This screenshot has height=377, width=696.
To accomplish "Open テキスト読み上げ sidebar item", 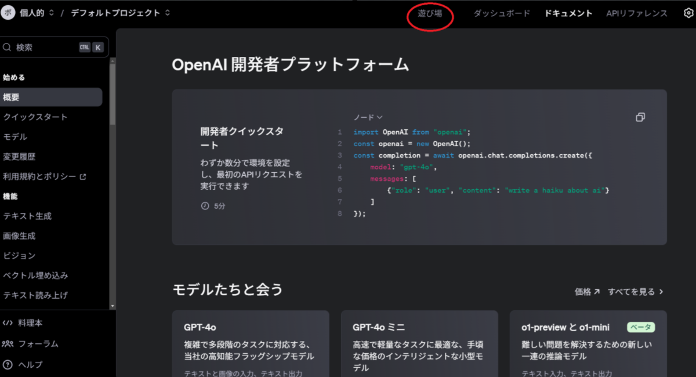I will tap(35, 295).
